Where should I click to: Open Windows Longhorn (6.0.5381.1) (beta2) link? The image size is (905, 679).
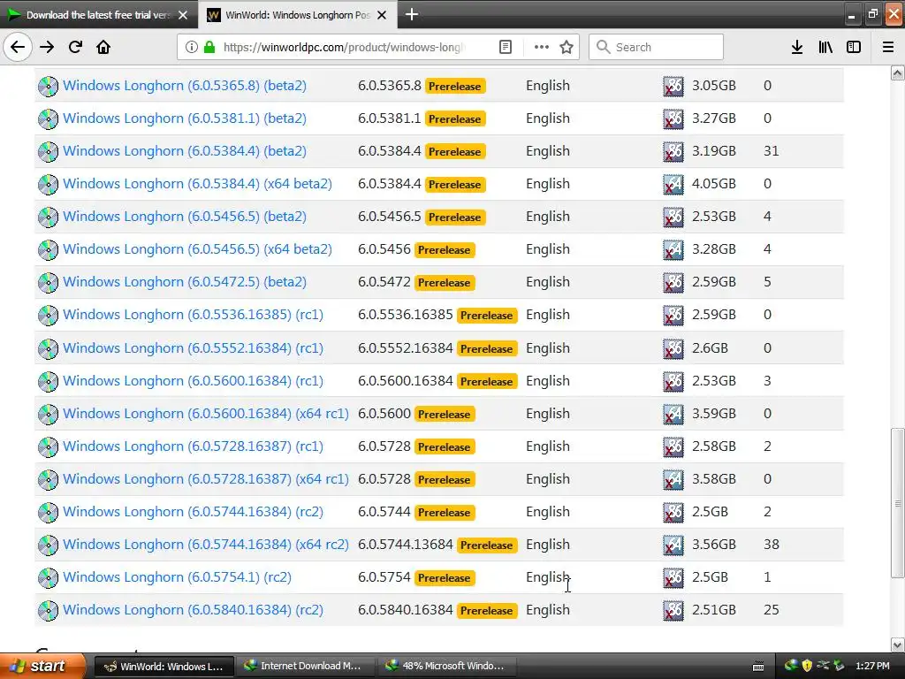click(185, 118)
